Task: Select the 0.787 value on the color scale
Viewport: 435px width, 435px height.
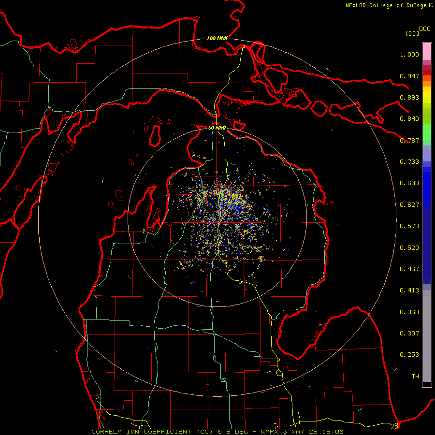Action: (x=409, y=140)
